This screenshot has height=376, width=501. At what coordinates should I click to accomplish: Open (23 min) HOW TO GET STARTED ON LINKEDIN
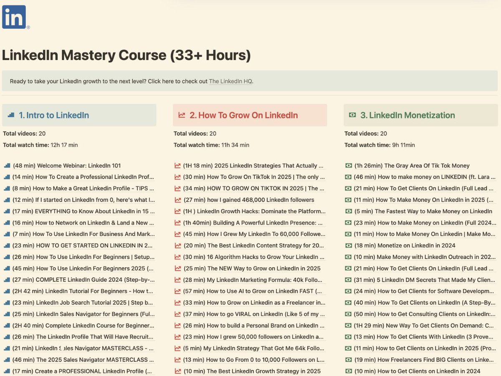[83, 246]
